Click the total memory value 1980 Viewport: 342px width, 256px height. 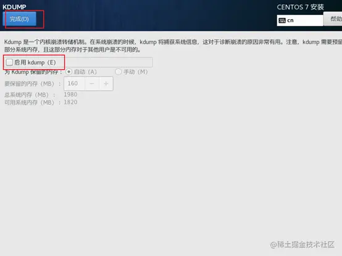[x=70, y=94]
